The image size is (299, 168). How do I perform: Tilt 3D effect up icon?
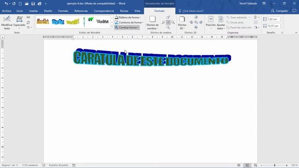[196, 18]
